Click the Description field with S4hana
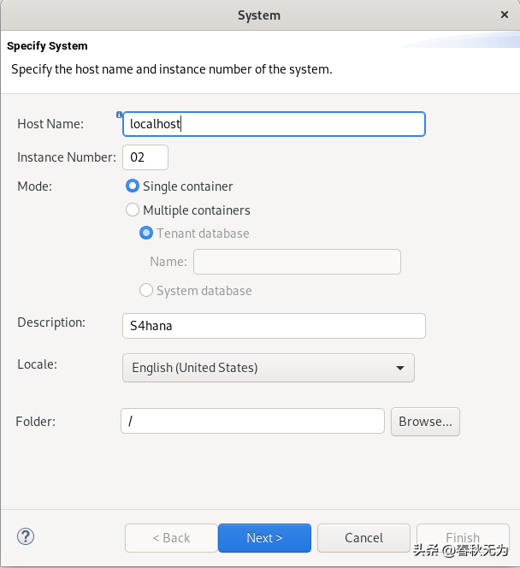 pyautogui.click(x=274, y=326)
